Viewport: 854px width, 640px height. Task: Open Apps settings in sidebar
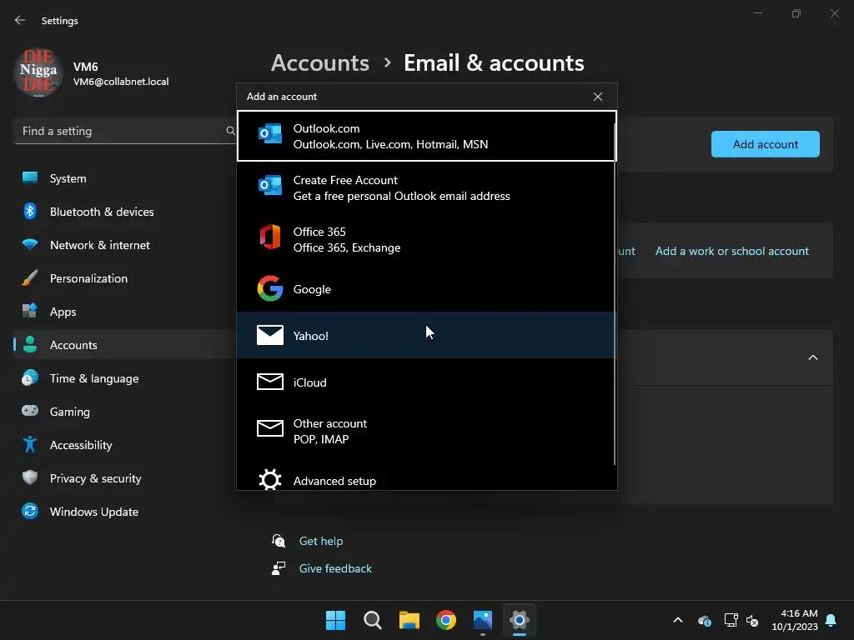pyautogui.click(x=125, y=312)
